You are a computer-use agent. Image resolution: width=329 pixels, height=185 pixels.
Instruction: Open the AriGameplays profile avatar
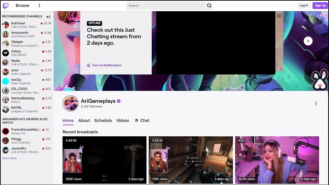pos(70,103)
